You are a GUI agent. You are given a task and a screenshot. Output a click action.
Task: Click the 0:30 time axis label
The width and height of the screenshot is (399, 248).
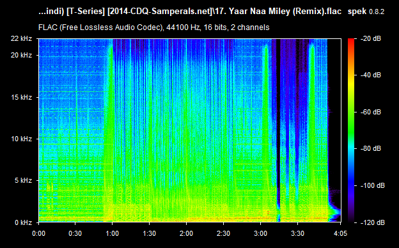(75, 233)
